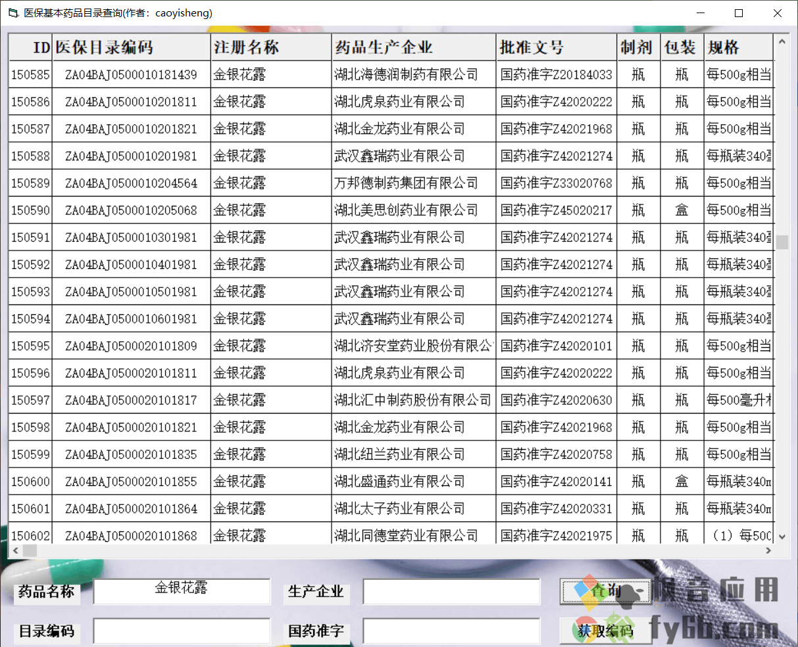The height and width of the screenshot is (647, 798).
Task: Click approval number 国药准字Z20184033
Action: 557,75
